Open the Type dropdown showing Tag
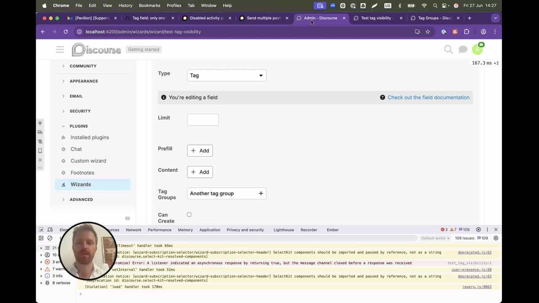 point(227,75)
